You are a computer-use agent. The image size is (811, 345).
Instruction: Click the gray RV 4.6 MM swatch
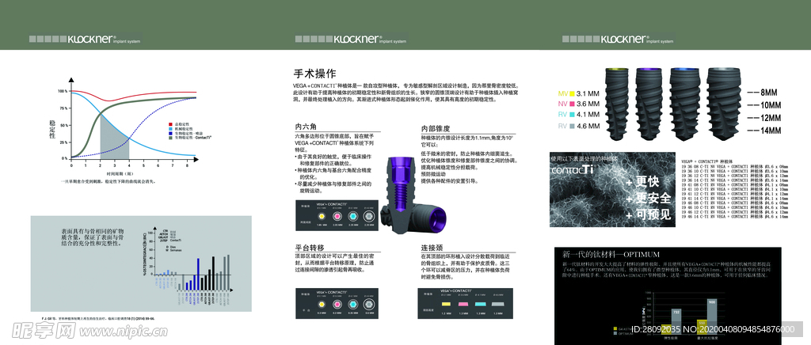pos(572,126)
